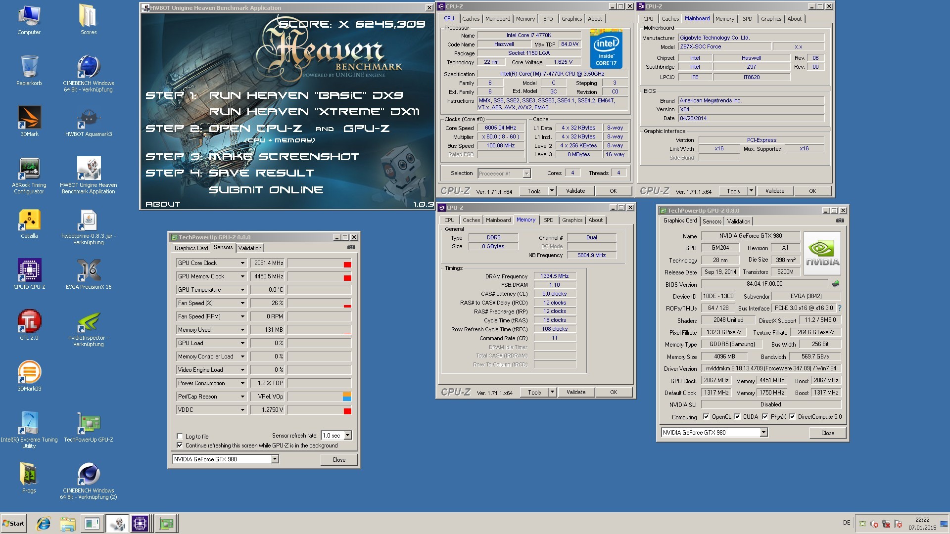Click the NVIDIA logo in GPU-Z
This screenshot has height=534, width=950.
822,253
